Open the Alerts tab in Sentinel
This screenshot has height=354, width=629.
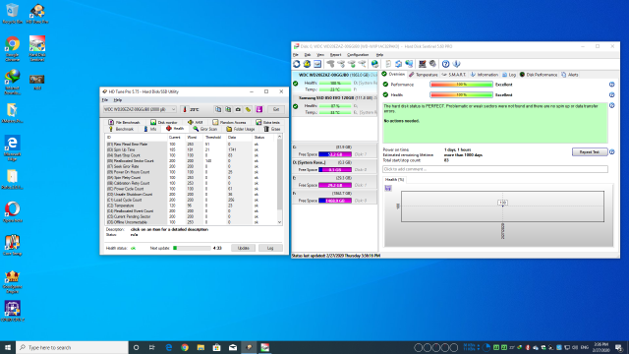(570, 75)
